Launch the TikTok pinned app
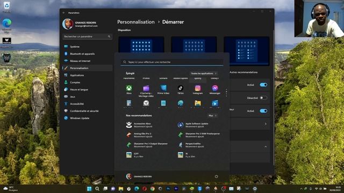The width and height of the screenshot is (344, 193). (x=181, y=90)
